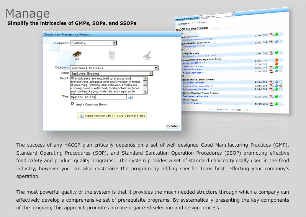Click the 12/28/2008 date for Sanitary Operation
The image size is (306, 217).
click(x=262, y=104)
